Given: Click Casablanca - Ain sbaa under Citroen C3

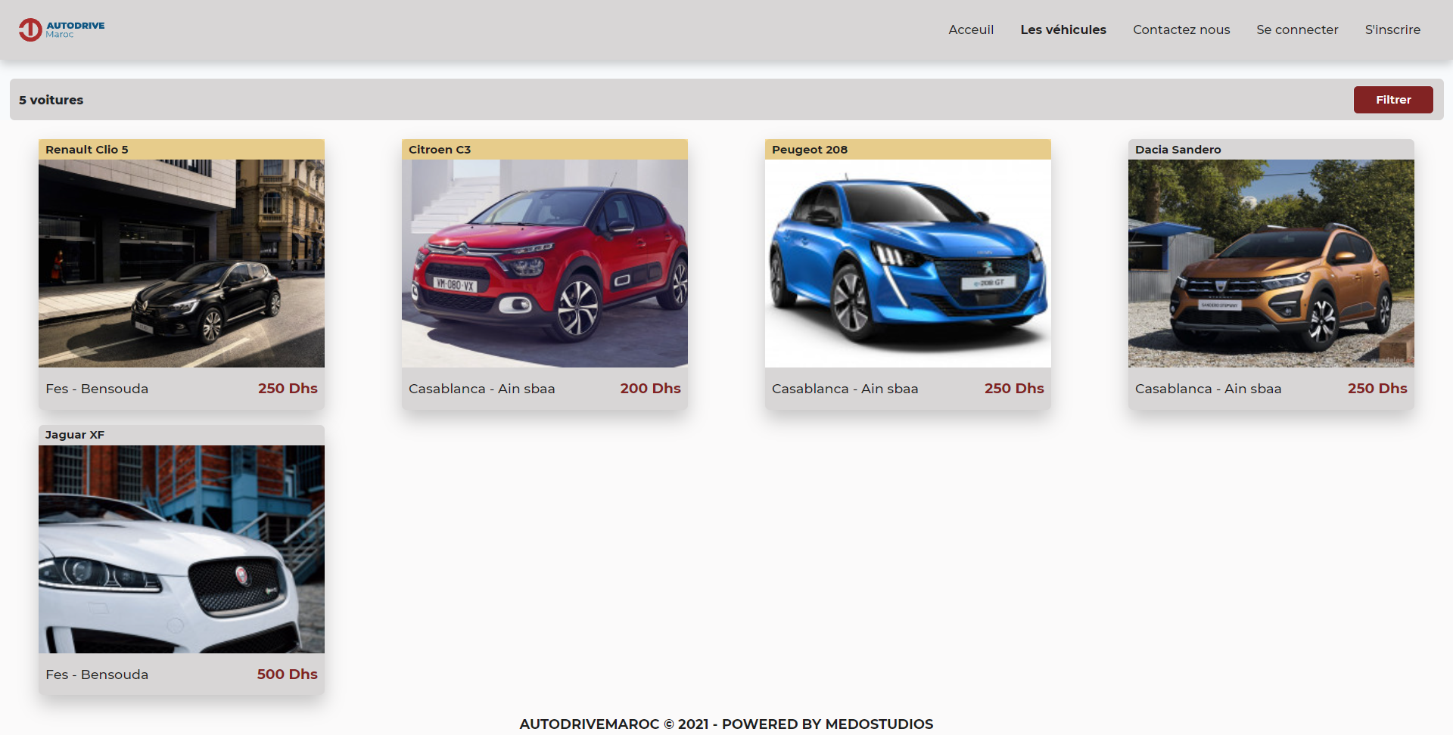Looking at the screenshot, I should tap(482, 389).
